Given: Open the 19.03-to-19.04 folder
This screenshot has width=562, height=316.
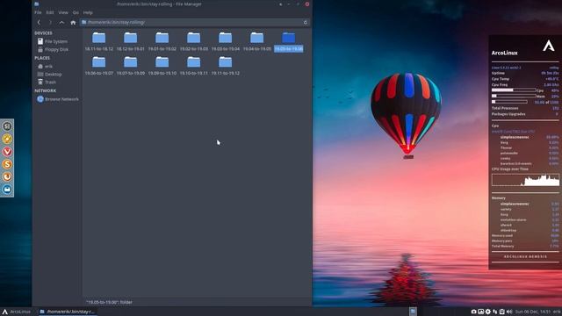Looking at the screenshot, I should (x=225, y=41).
